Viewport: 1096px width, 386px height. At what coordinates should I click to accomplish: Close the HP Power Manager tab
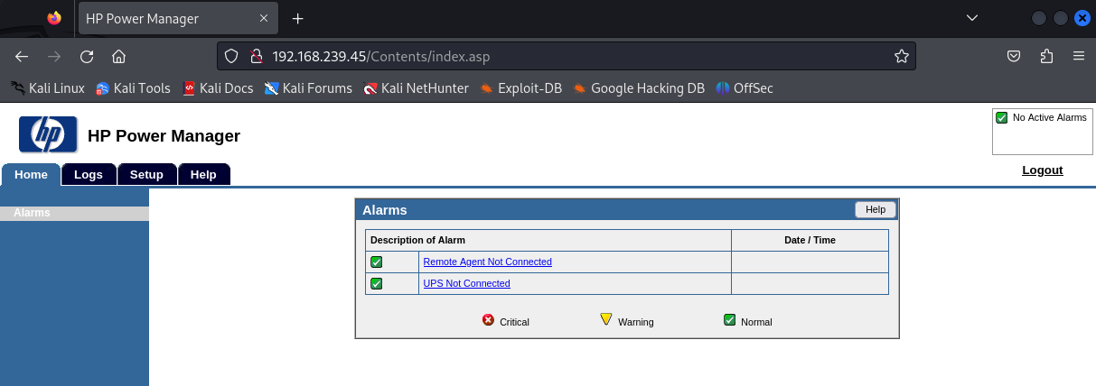pyautogui.click(x=264, y=18)
